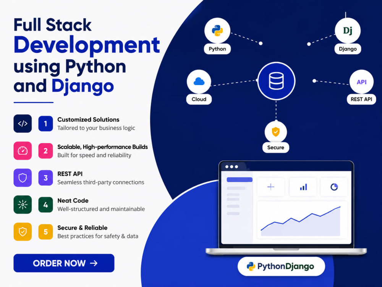382x287 pixels.
Task: Click the Neat Code heading
Action: (x=73, y=201)
